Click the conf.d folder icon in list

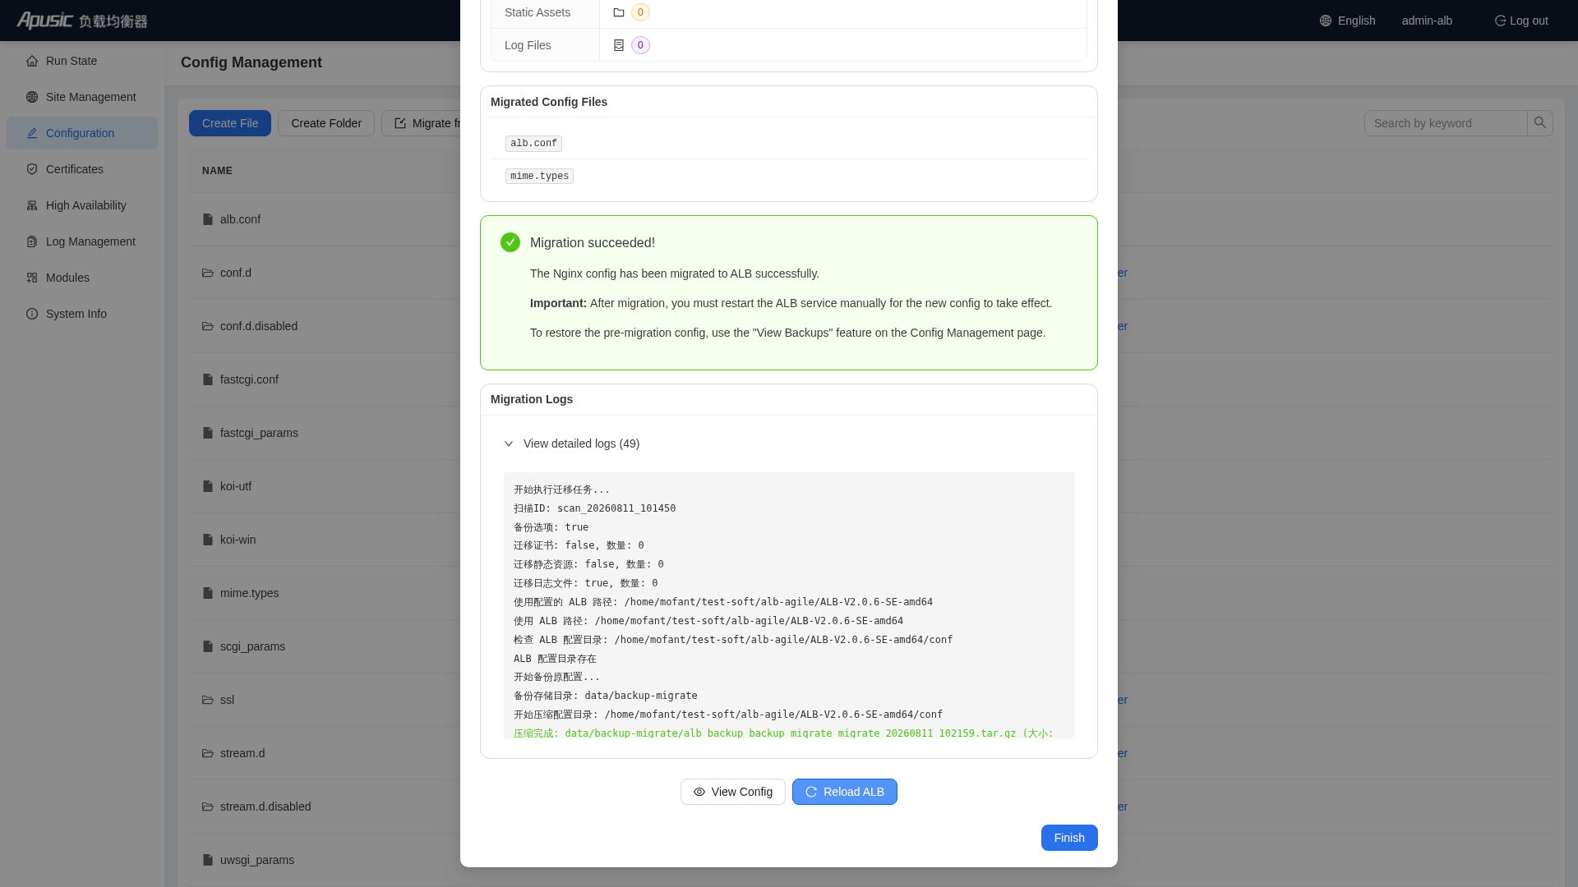208,273
